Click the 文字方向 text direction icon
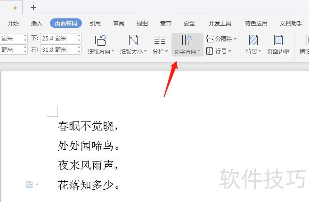The width and height of the screenshot is (309, 202). (x=187, y=40)
